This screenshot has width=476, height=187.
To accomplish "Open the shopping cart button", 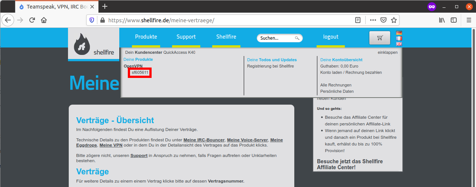I will pos(380,37).
